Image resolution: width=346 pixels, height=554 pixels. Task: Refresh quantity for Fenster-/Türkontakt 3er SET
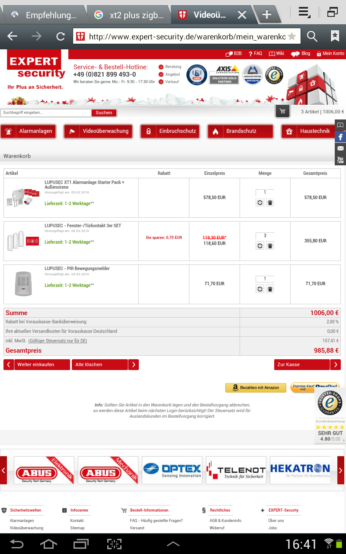260,246
